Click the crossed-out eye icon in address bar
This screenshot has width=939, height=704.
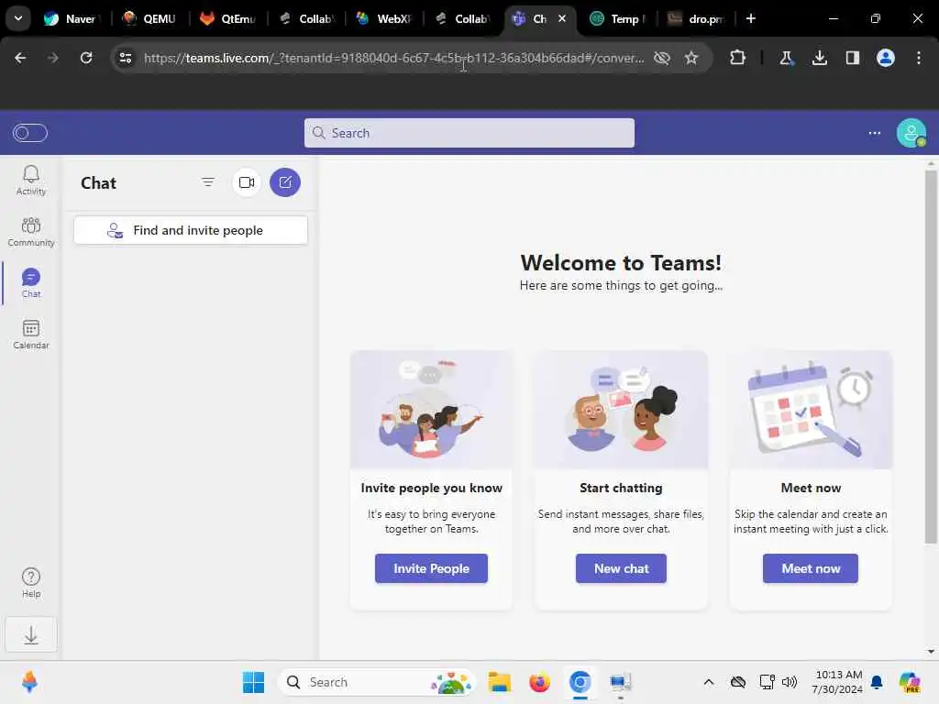click(662, 58)
